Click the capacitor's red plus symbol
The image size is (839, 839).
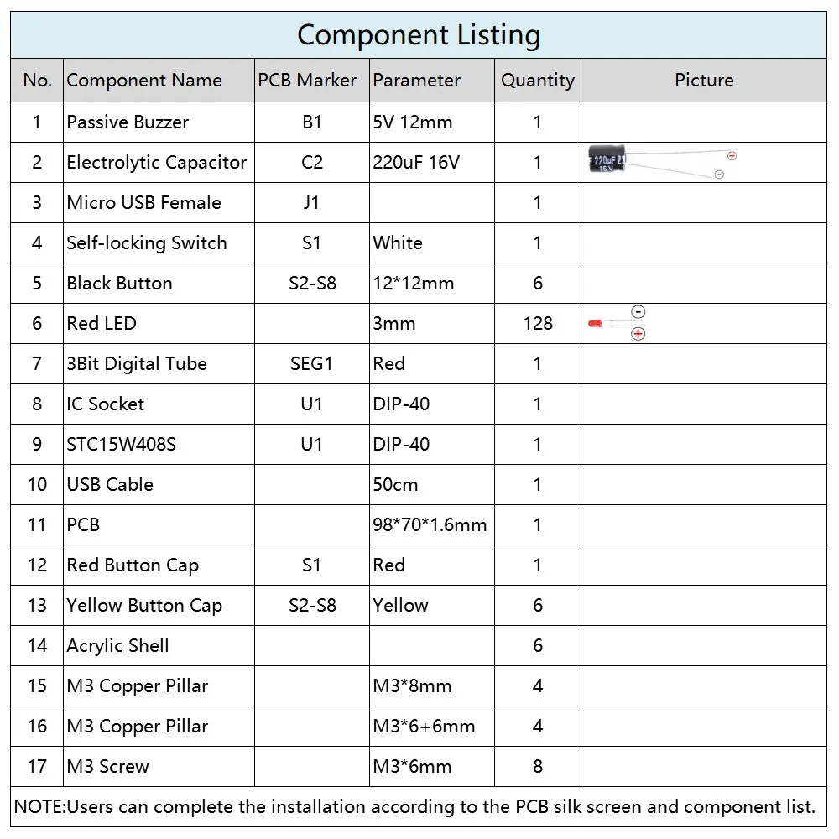732,155
